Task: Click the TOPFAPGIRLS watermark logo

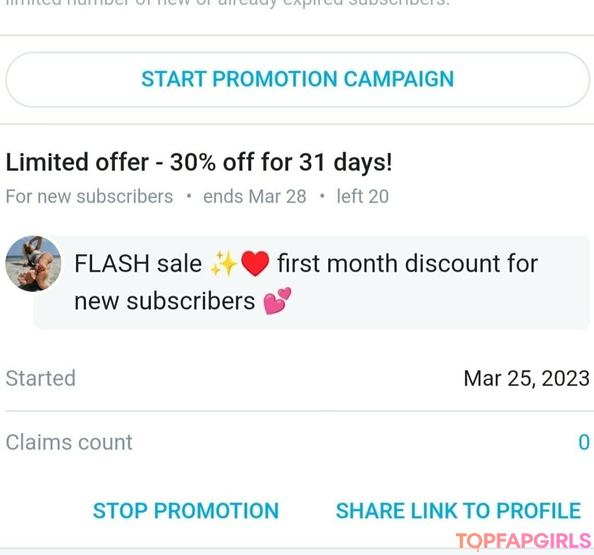Action: point(523,541)
